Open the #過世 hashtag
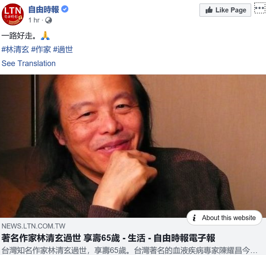Screen dimensions: 266x255 tap(63, 50)
